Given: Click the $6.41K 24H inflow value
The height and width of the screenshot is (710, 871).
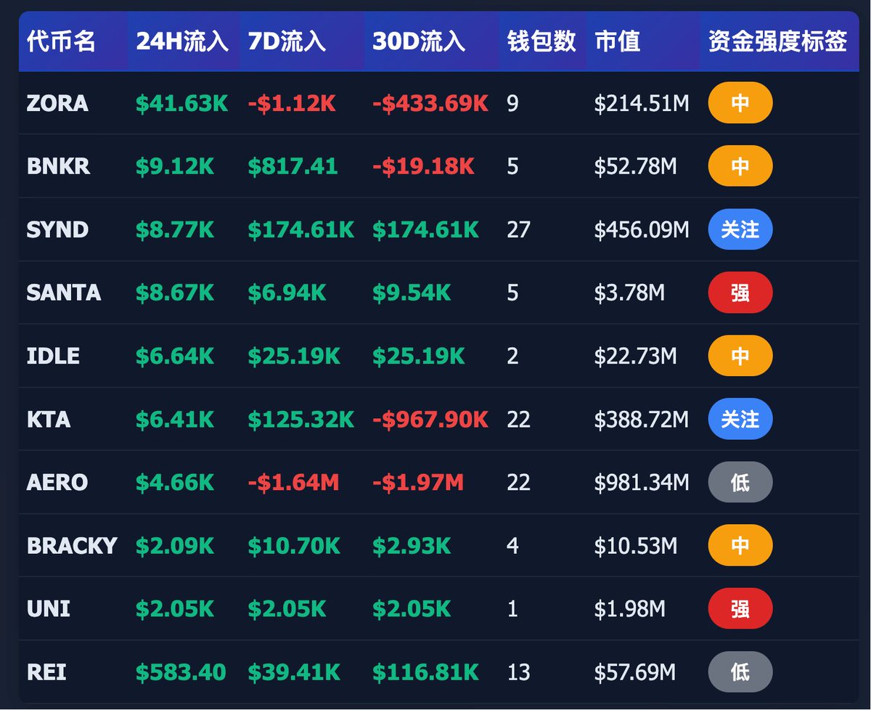Looking at the screenshot, I should (175, 419).
